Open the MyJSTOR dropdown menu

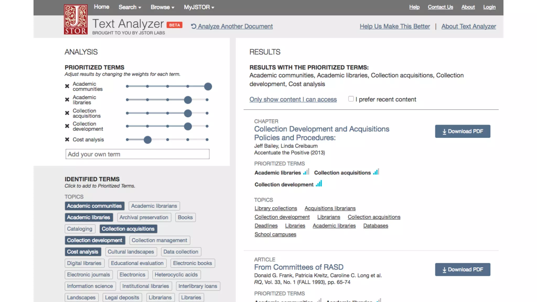pyautogui.click(x=199, y=7)
